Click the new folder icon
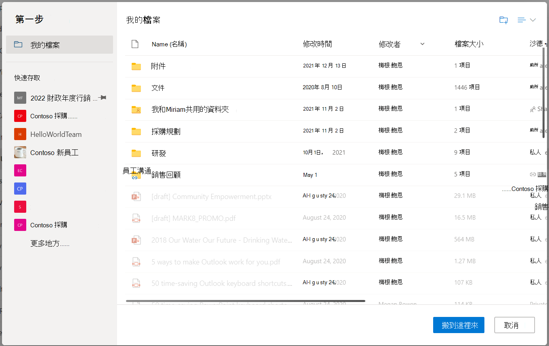This screenshot has height=346, width=549. point(503,20)
